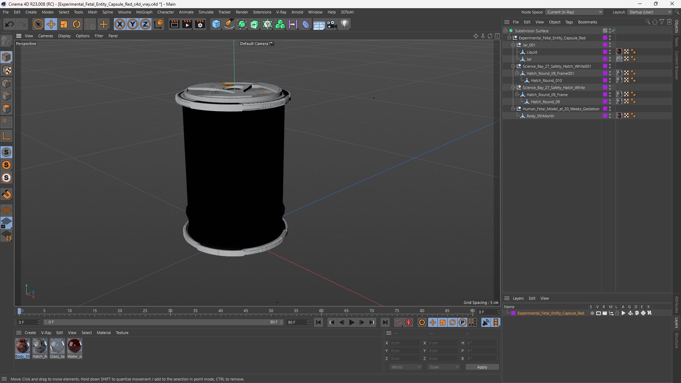The height and width of the screenshot is (383, 681).
Task: Click the Light bulb icon
Action: click(x=345, y=24)
